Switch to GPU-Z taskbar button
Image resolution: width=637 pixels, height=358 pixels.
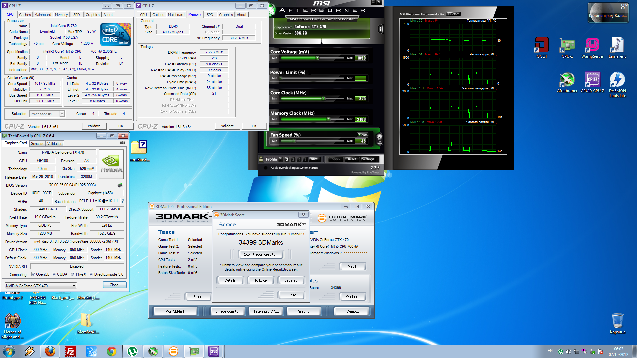click(194, 351)
